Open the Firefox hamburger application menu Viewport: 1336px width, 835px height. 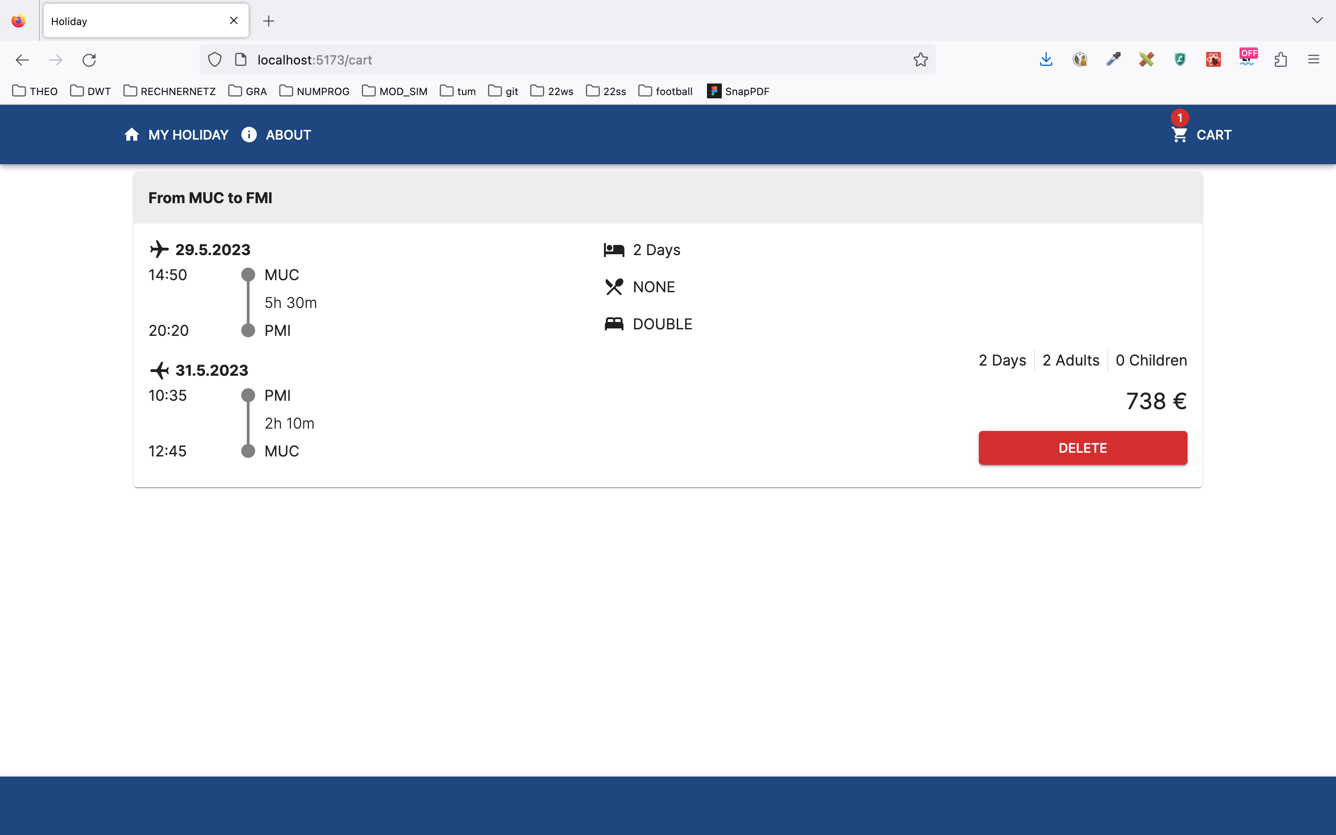click(1313, 60)
